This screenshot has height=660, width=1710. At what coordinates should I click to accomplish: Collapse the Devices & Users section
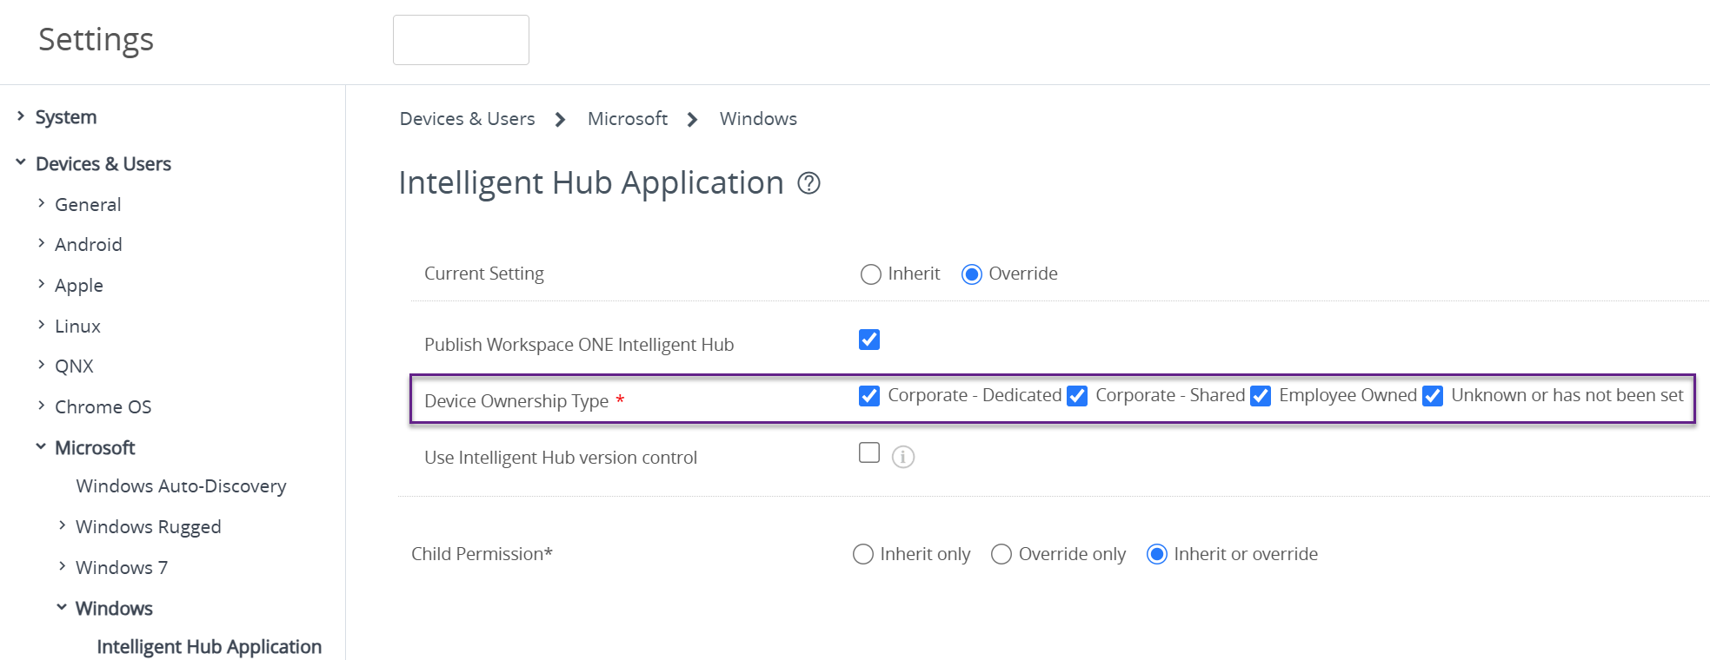point(21,162)
